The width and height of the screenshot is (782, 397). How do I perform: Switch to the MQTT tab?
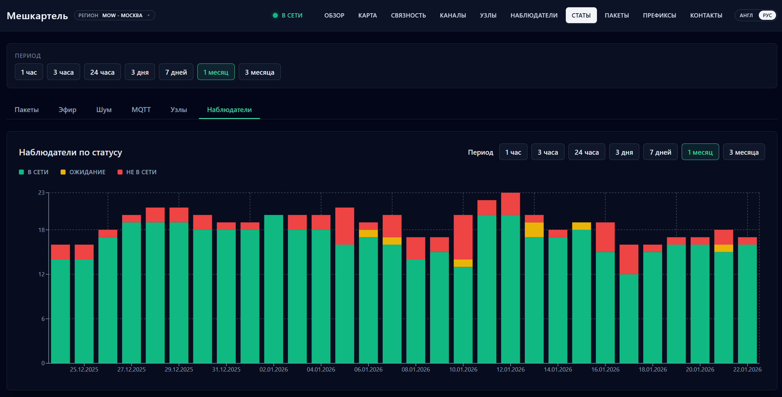click(x=141, y=110)
